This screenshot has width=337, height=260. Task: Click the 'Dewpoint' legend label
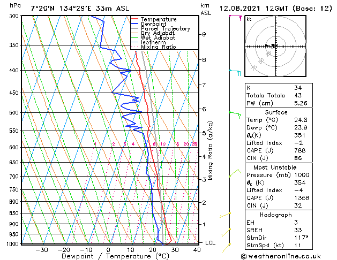pos(153,24)
